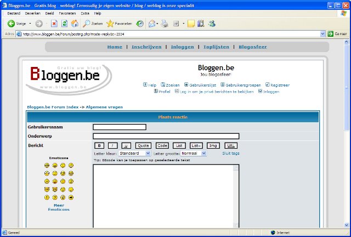Click the Back (Vorige) arrow icon
This screenshot has height=237, width=351.
pos(11,24)
